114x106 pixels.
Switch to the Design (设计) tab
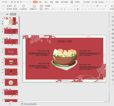[x=46, y=2]
